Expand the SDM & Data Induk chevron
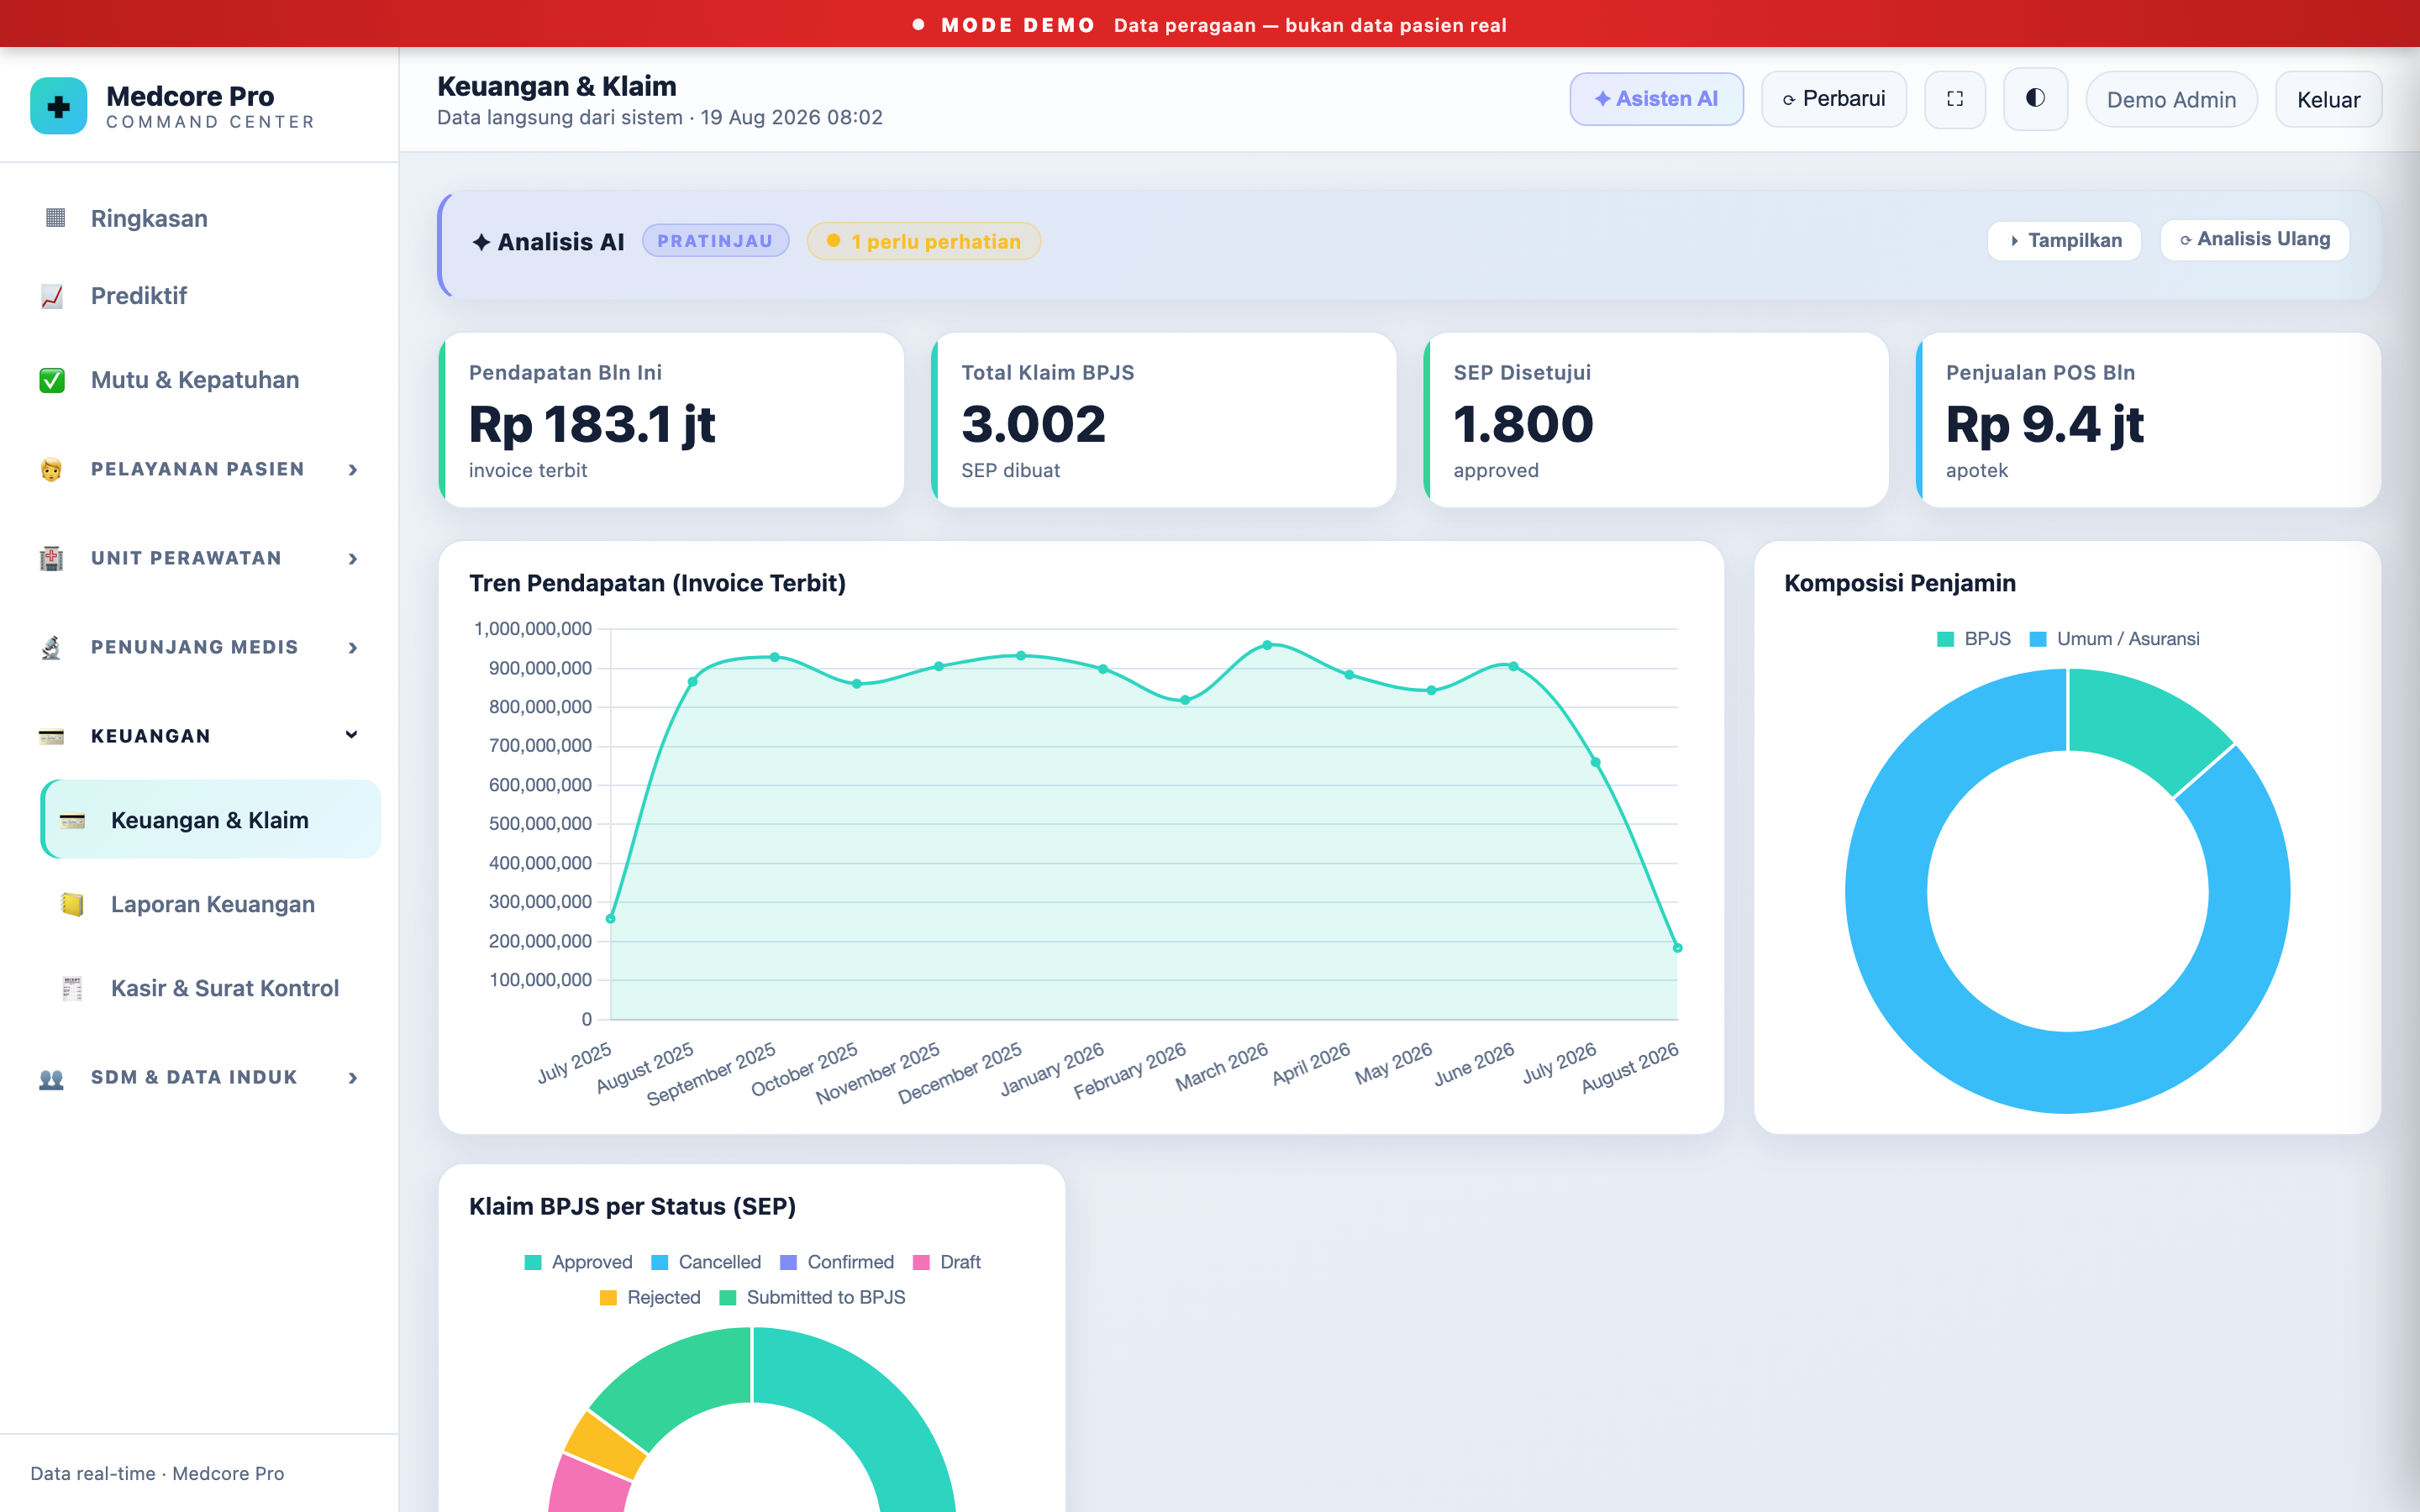Viewport: 2420px width, 1512px height. coord(353,1078)
